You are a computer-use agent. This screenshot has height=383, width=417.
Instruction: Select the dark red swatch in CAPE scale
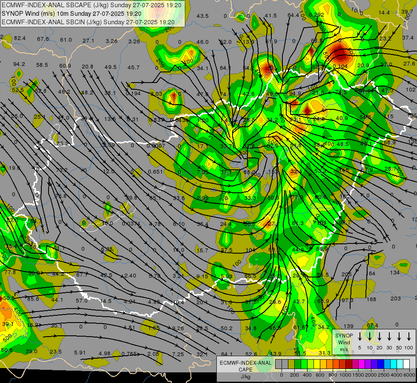pos(349,364)
